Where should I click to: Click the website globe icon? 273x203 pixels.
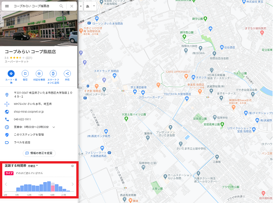pos(7,112)
